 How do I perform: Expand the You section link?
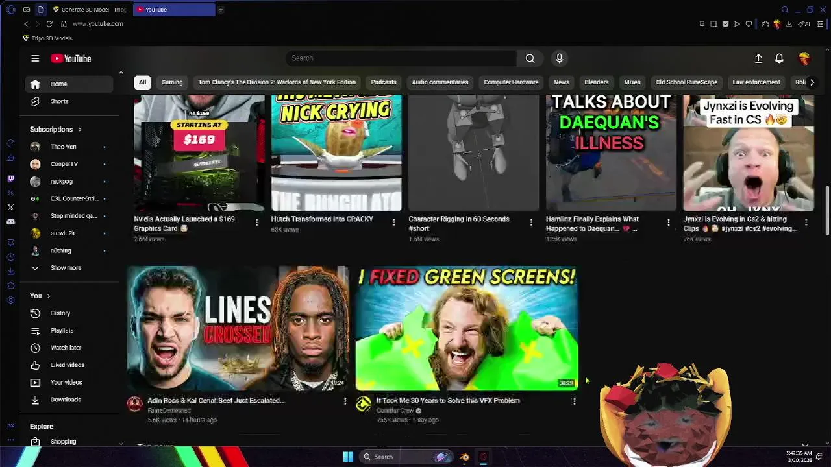pos(40,296)
